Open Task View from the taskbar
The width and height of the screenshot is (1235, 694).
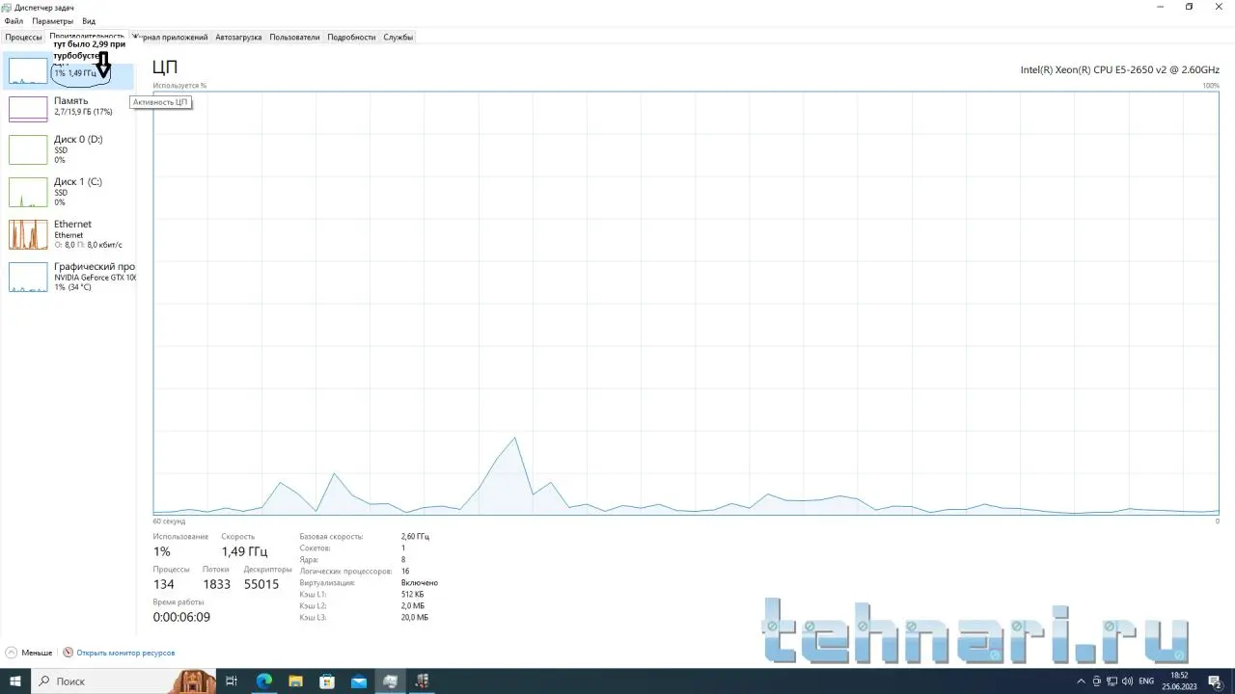tap(232, 681)
